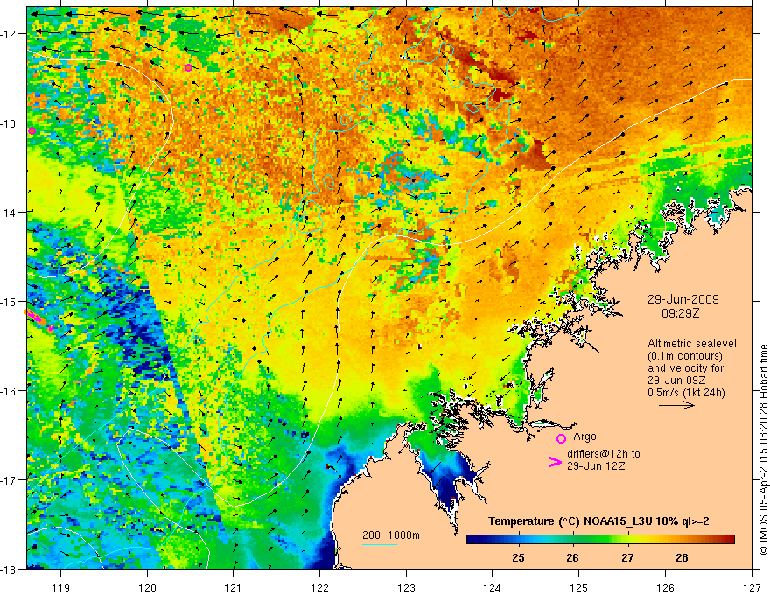
Task: Click the 'Argo' legend label
Action: (584, 437)
